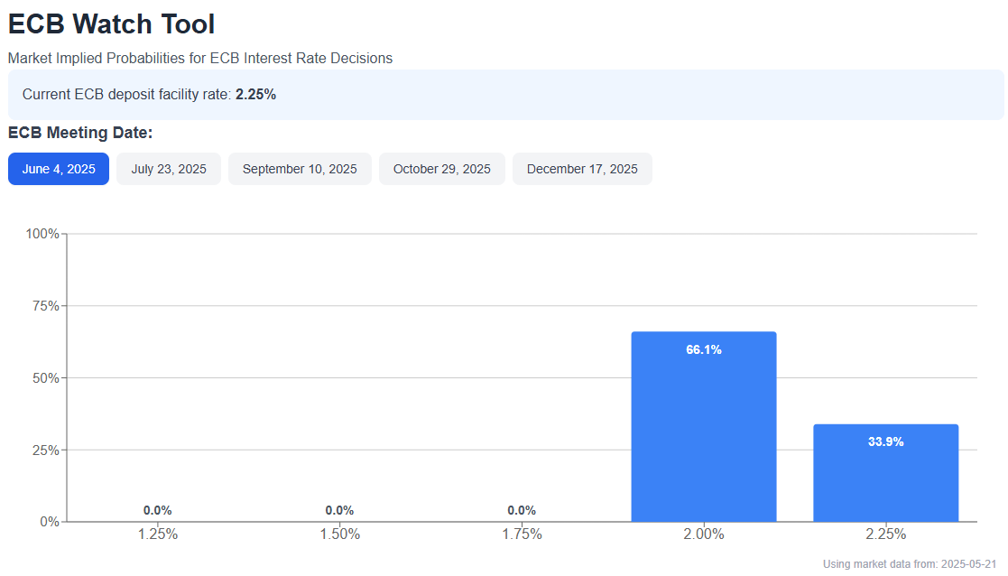The height and width of the screenshot is (576, 1008).
Task: Click the 2.25% probability bar
Action: point(886,473)
